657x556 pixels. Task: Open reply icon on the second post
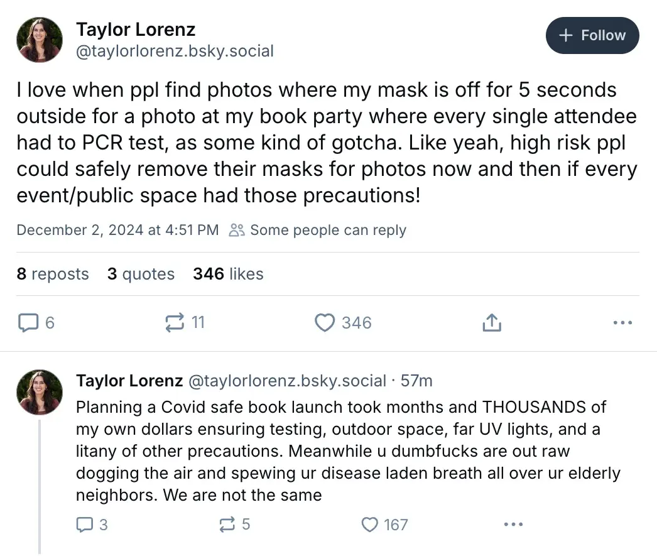click(x=84, y=525)
